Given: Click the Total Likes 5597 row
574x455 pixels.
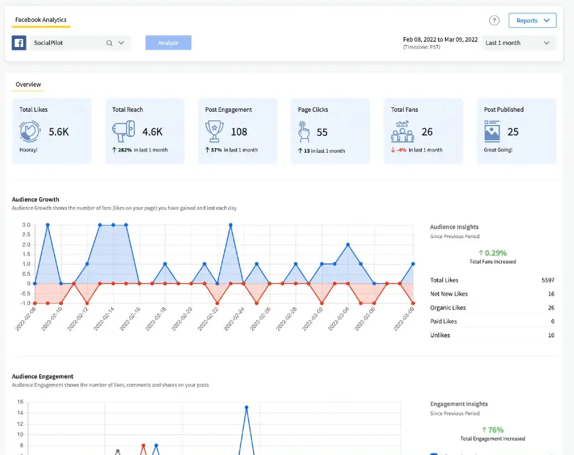Looking at the screenshot, I should coord(492,280).
